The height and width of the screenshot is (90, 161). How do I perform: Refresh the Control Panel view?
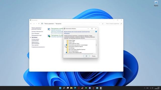(103, 24)
